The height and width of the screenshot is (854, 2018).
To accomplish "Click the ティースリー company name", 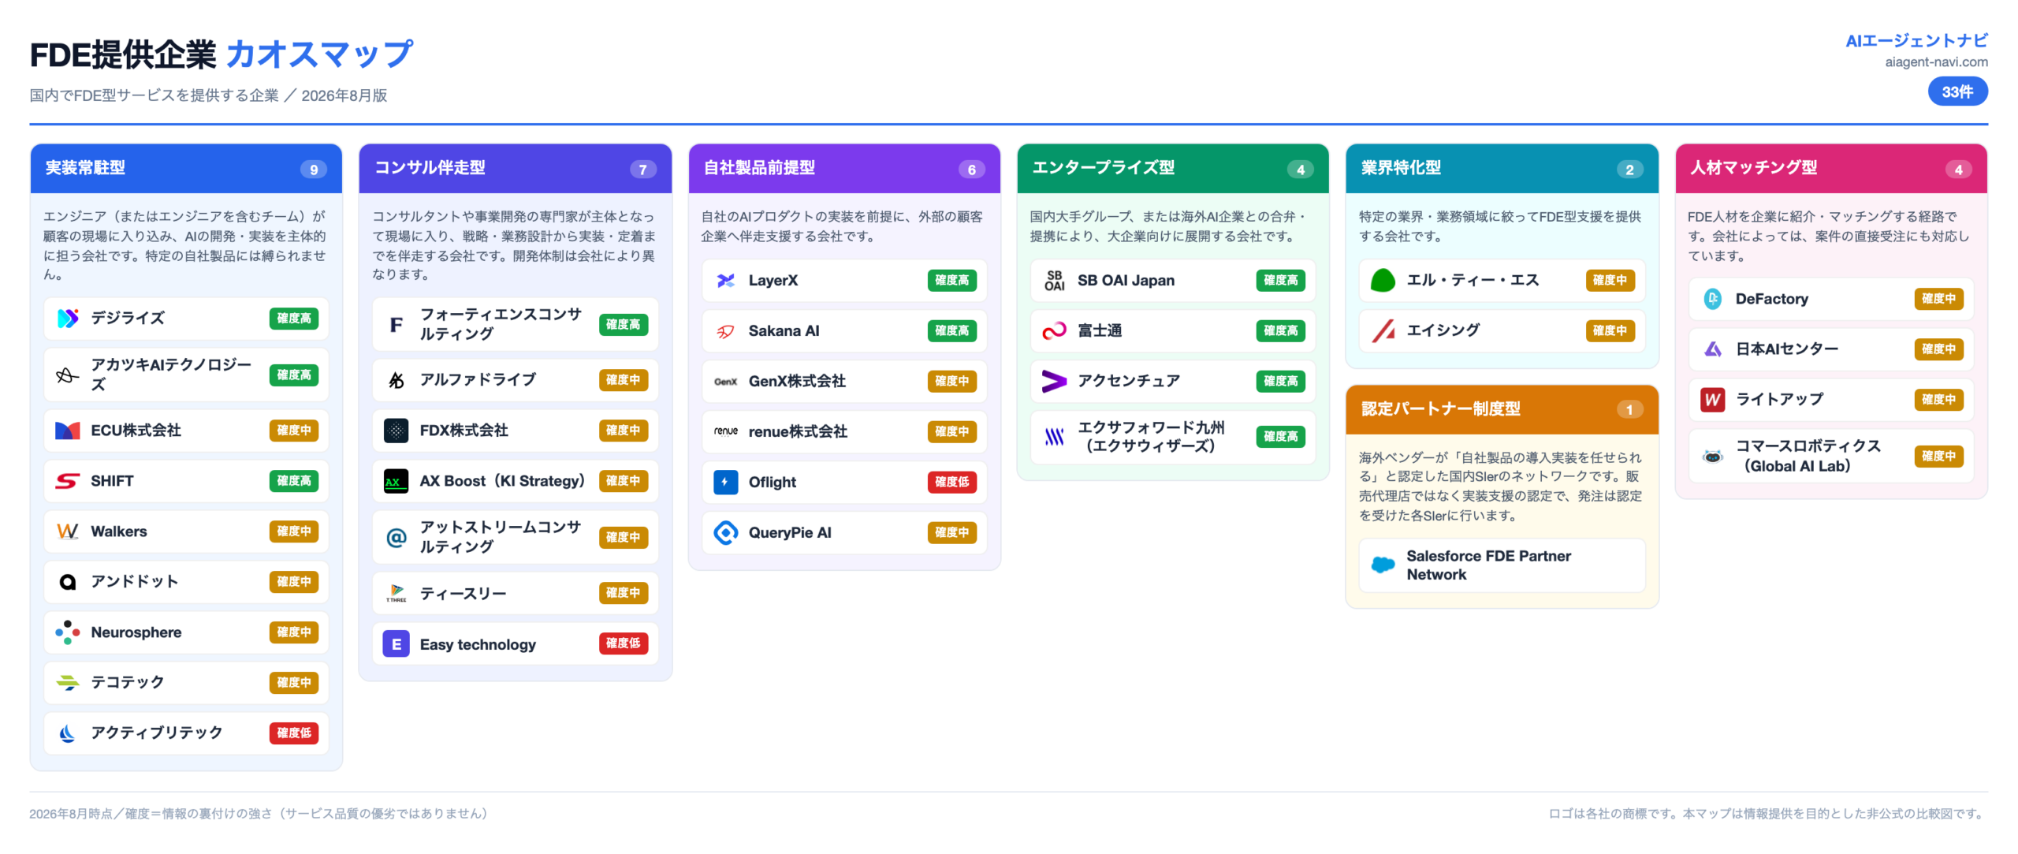I will (x=463, y=593).
